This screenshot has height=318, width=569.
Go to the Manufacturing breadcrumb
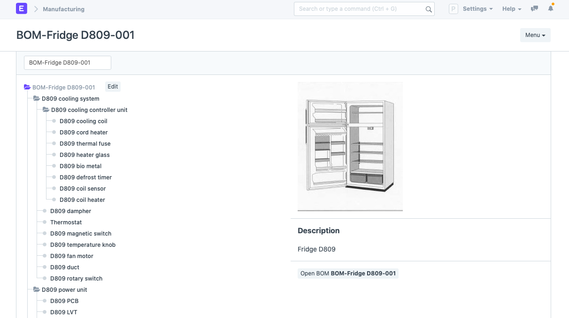[x=63, y=9]
